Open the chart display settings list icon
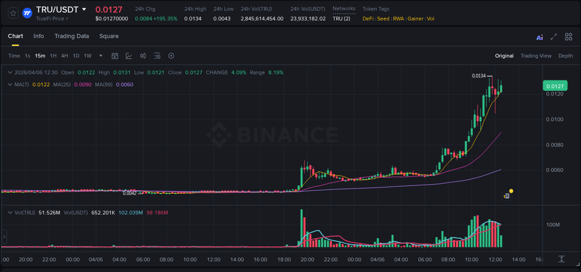Image resolution: width=581 pixels, height=272 pixels. pyautogui.click(x=157, y=56)
